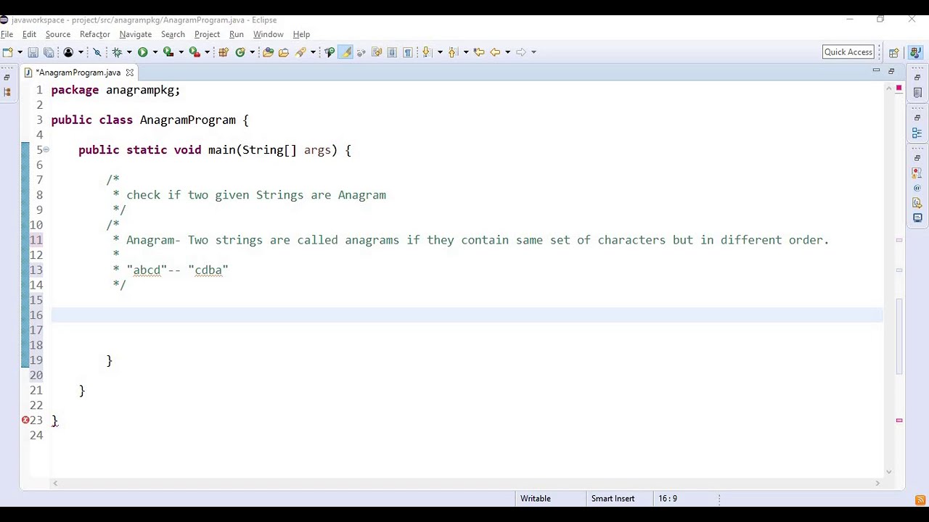Click the Quick Access field
This screenshot has height=522, width=929.
tap(848, 52)
